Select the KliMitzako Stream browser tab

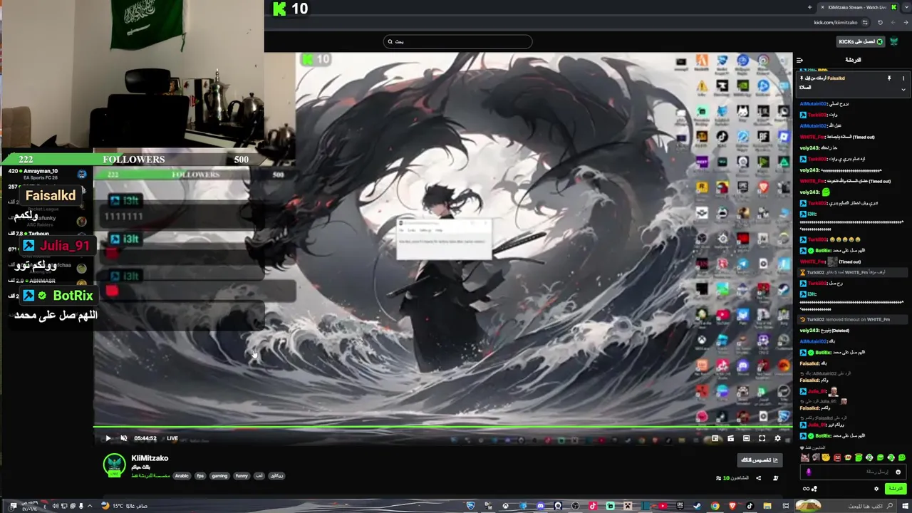(x=859, y=7)
